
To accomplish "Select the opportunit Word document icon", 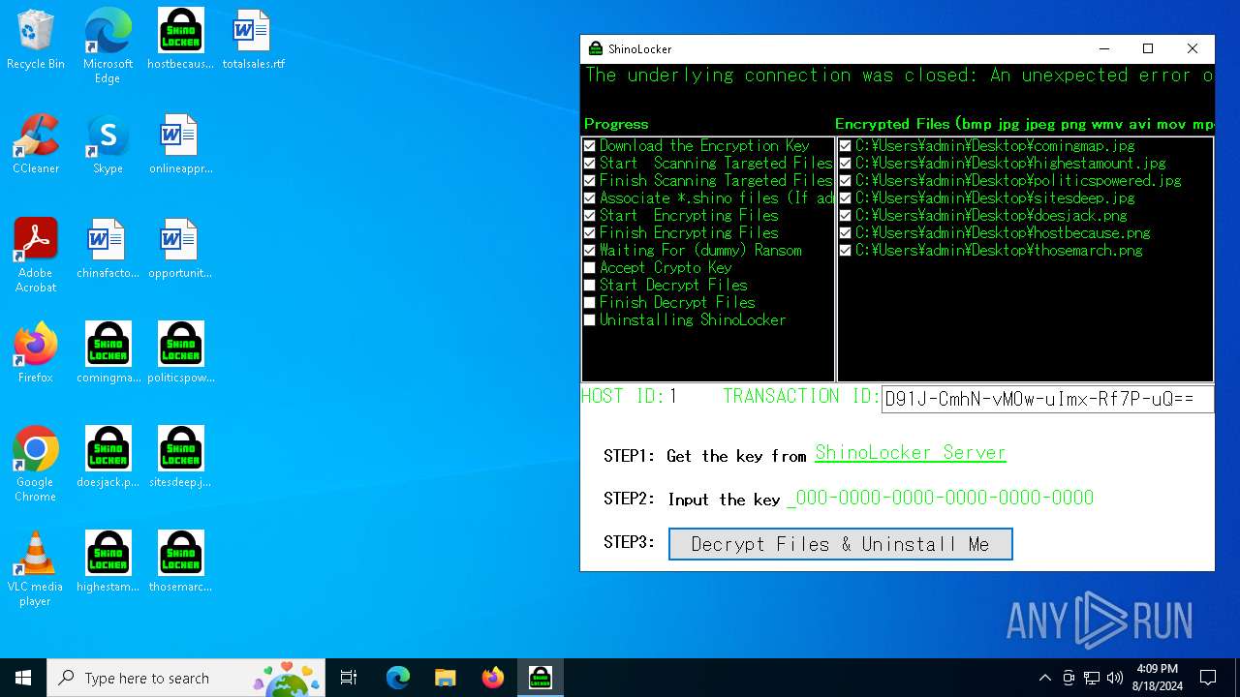I will coord(180,250).
